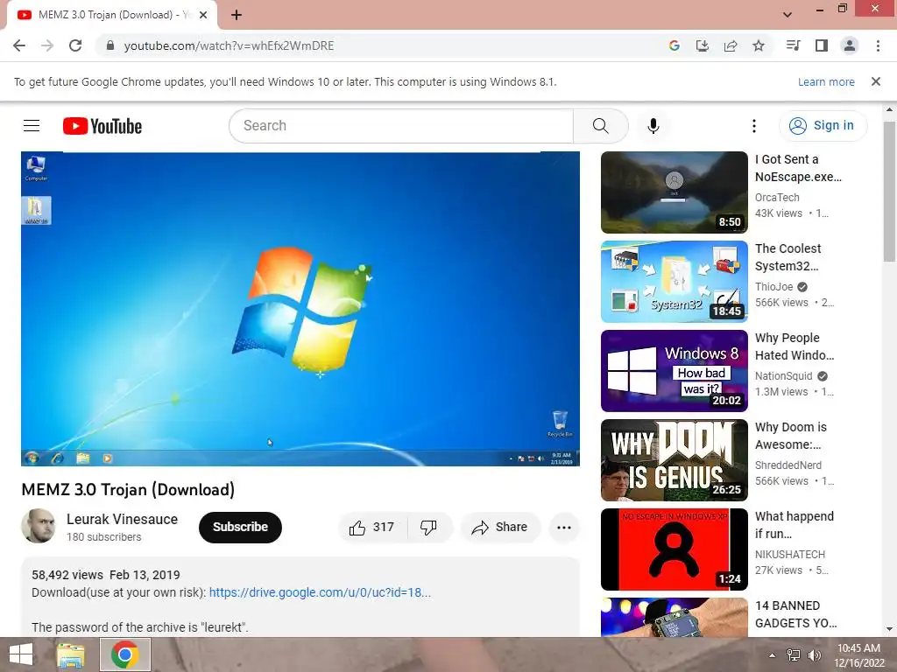Click the Leurak Vinesauce channel avatar
The height and width of the screenshot is (672, 897).
coord(39,526)
